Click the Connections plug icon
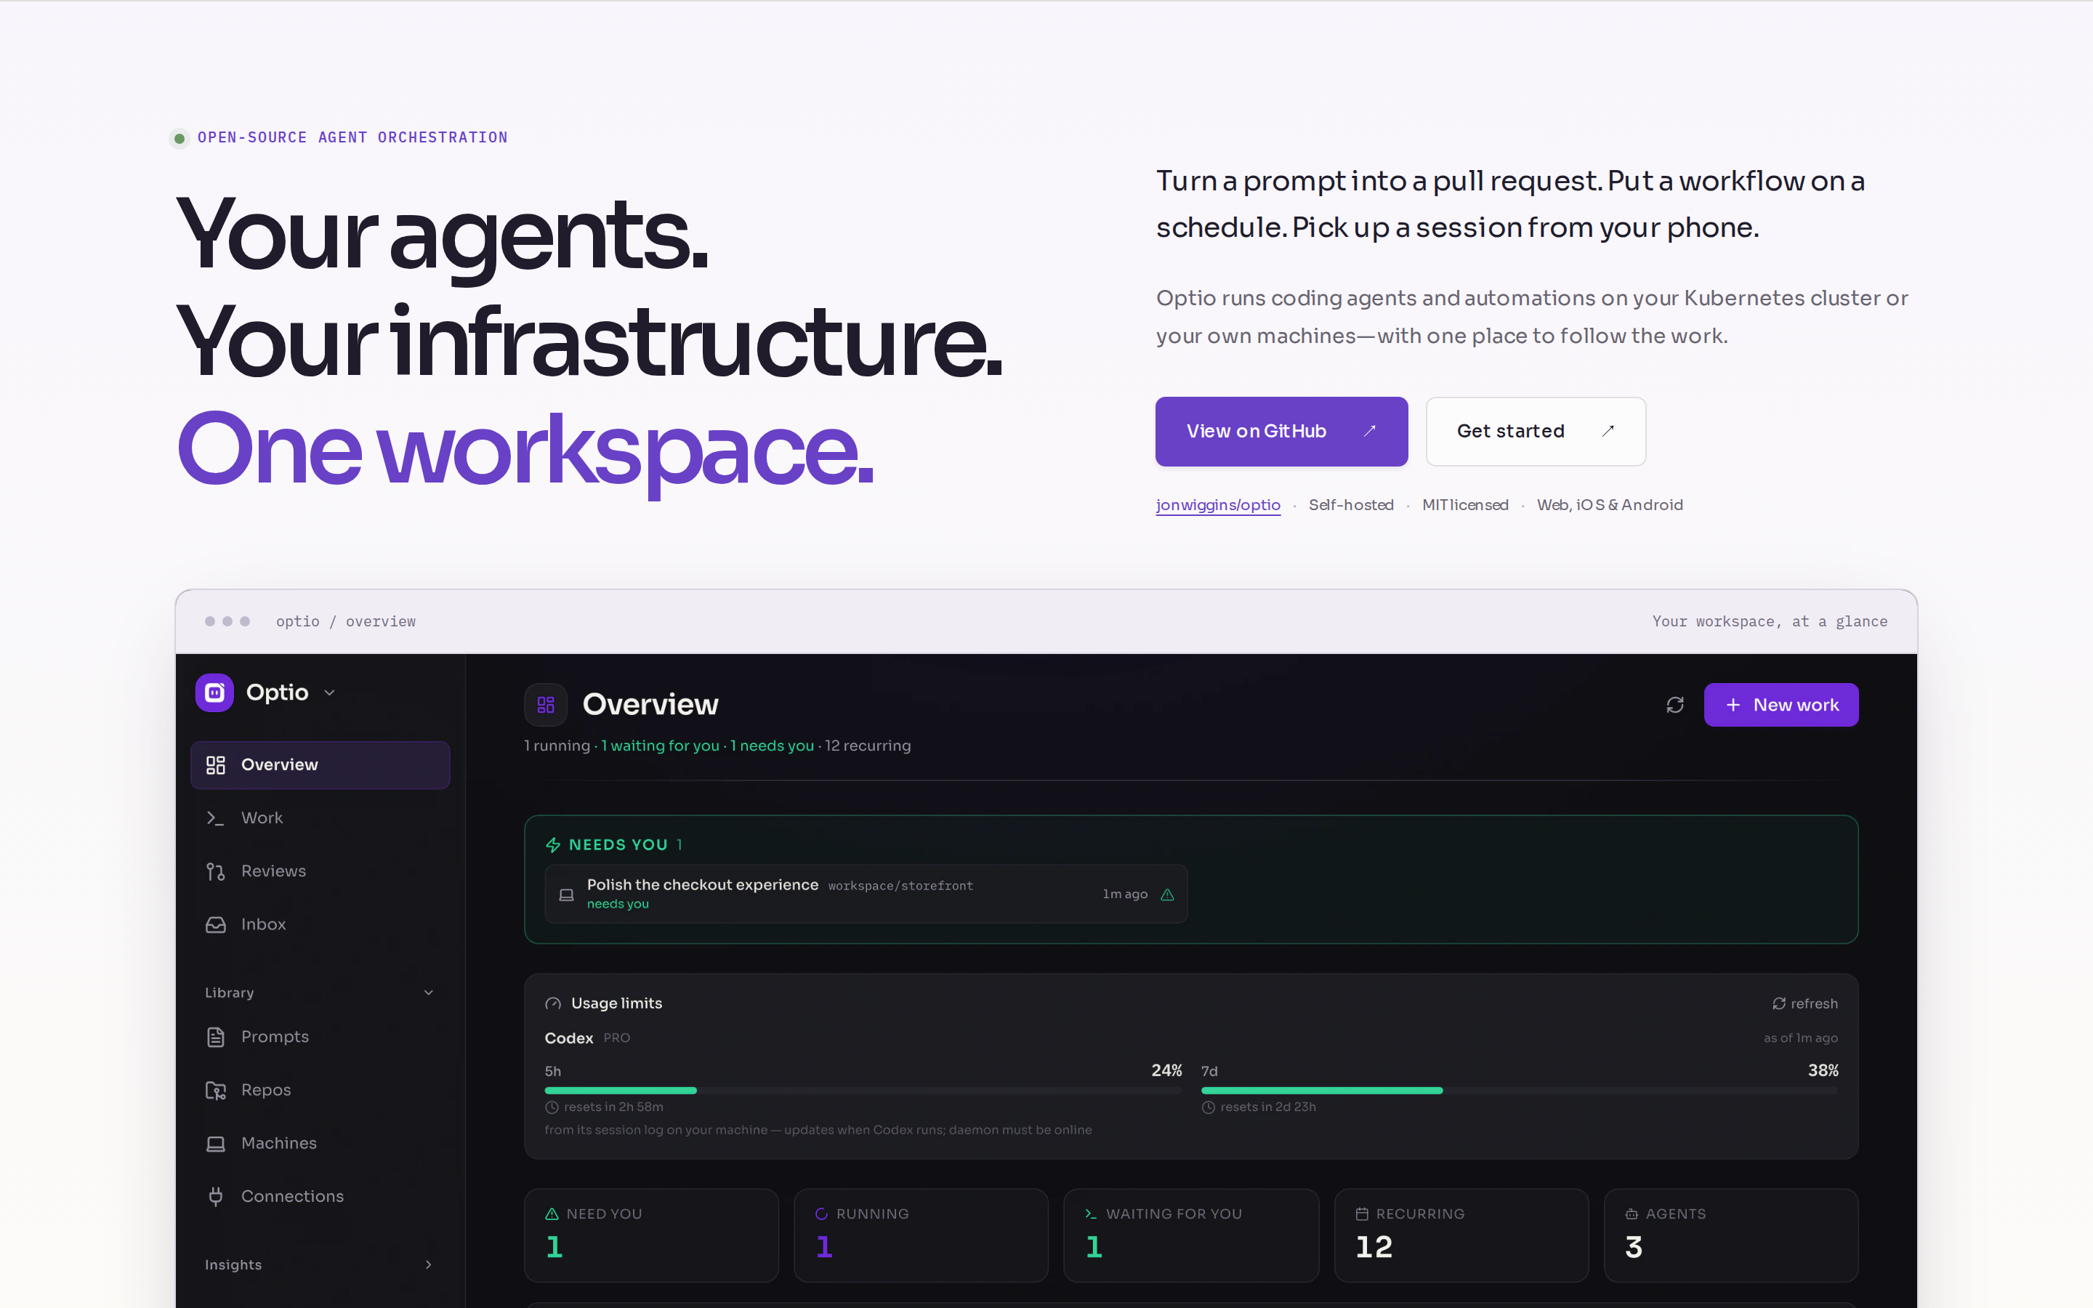The width and height of the screenshot is (2093, 1308). (x=215, y=1196)
